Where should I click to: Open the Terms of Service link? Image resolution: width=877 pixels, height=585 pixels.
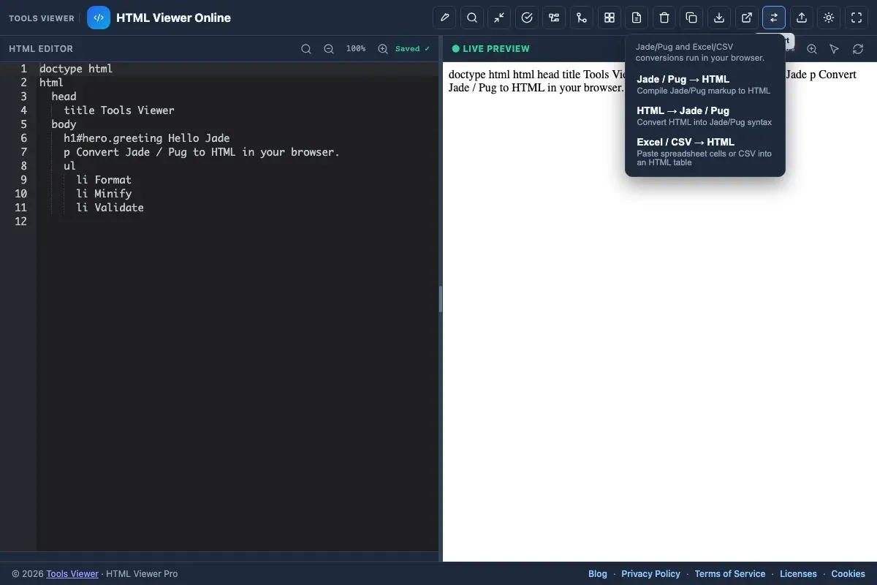point(730,574)
